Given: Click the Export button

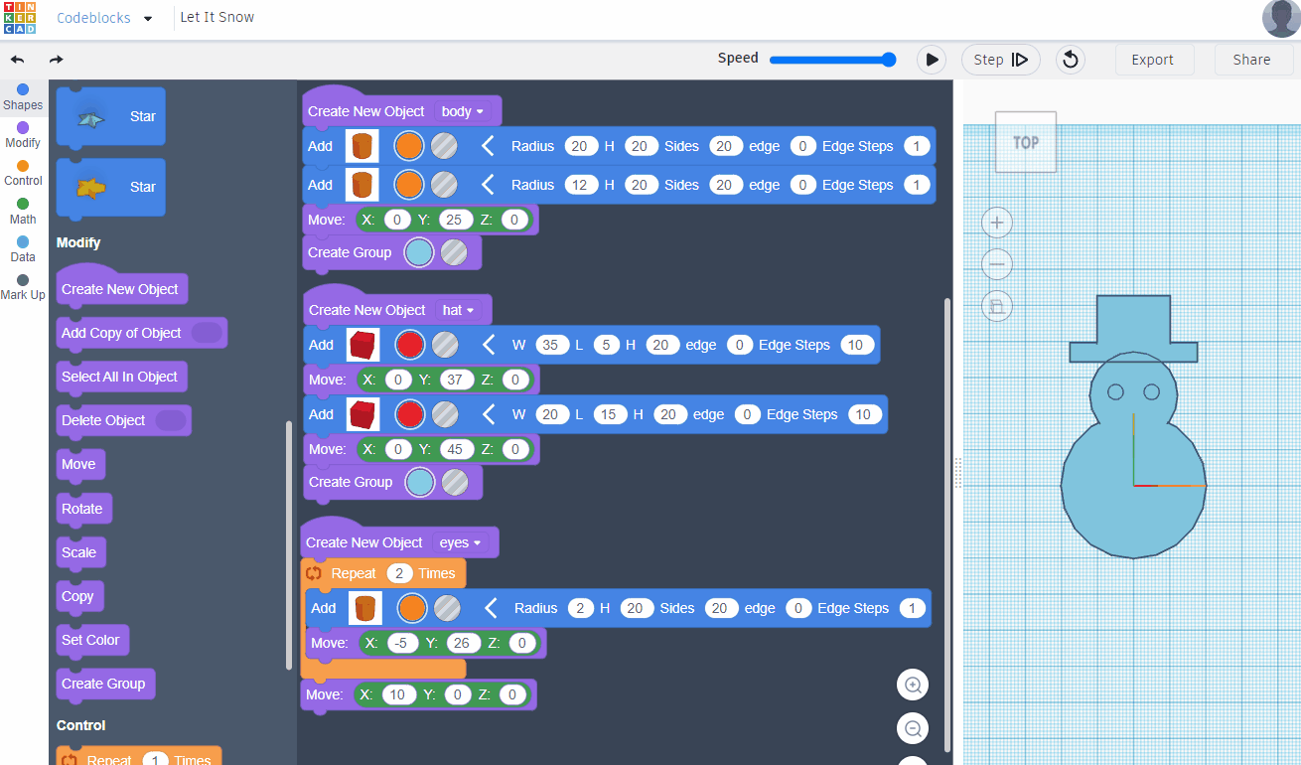Looking at the screenshot, I should point(1152,60).
